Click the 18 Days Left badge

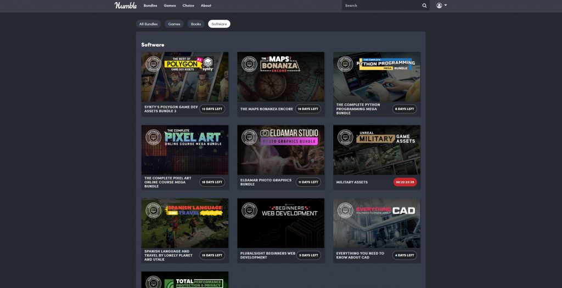pos(212,182)
